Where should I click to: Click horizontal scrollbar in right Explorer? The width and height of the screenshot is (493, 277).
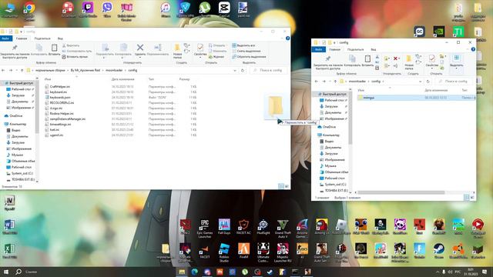(401, 192)
